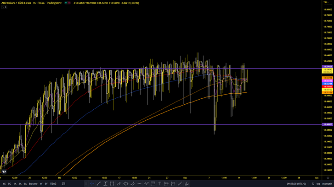Viewport: 334px width, 187px height.
Task: Click the Ara label on the time axis
Action: (317, 178)
